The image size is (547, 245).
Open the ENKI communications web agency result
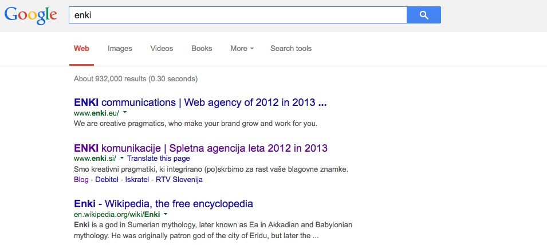pyautogui.click(x=200, y=102)
